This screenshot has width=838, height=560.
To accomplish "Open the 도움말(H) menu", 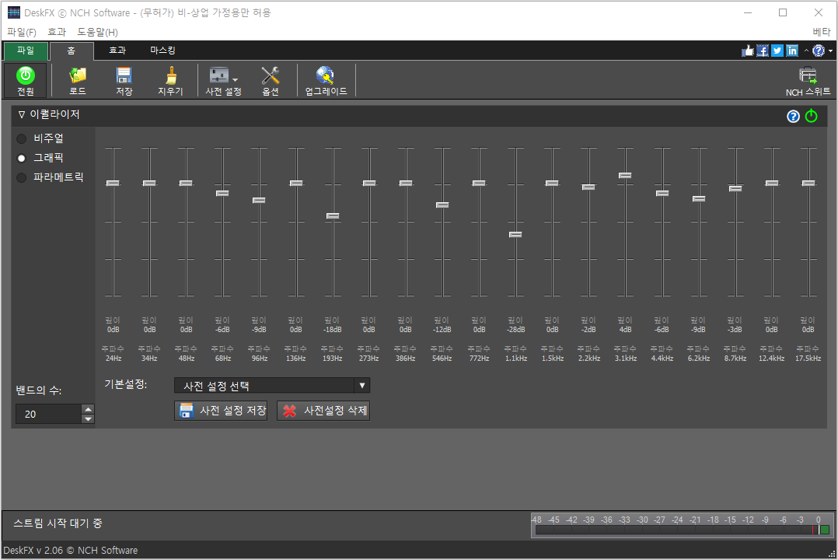I will [x=97, y=32].
